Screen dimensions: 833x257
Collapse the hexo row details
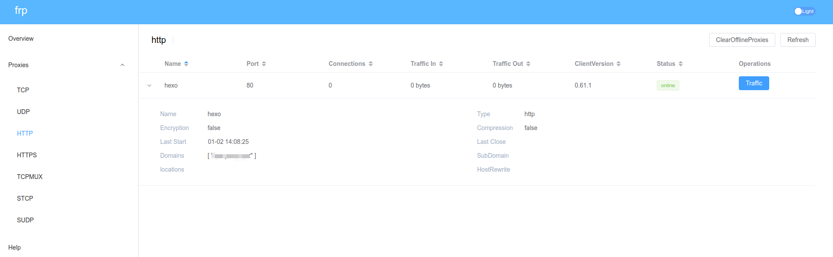149,85
